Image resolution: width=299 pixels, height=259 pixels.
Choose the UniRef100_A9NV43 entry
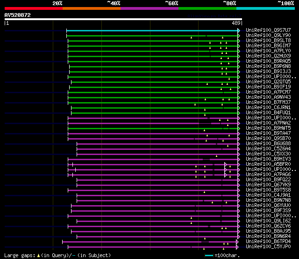[268, 97]
